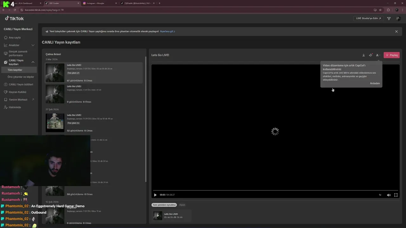Open the Chrome three-dot menu
Viewport: 406px width, 228px height.
click(403, 10)
